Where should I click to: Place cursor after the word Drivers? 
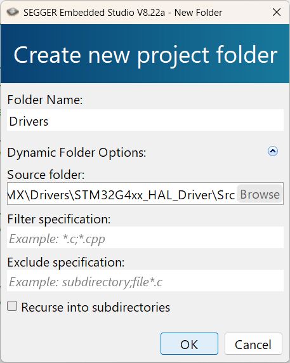[49, 121]
